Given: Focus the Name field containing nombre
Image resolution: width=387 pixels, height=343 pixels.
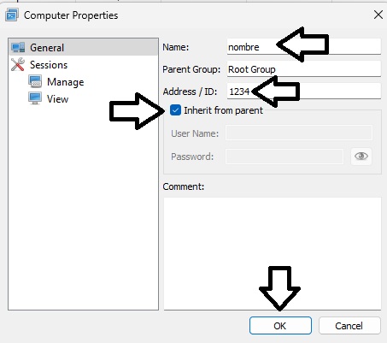Looking at the screenshot, I should click(304, 47).
